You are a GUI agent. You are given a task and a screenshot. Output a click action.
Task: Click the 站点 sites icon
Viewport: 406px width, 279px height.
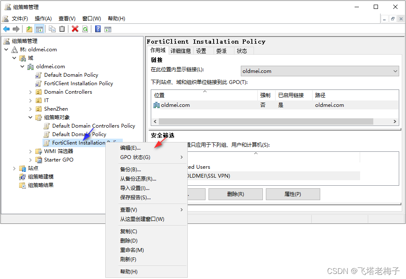click(x=23, y=168)
